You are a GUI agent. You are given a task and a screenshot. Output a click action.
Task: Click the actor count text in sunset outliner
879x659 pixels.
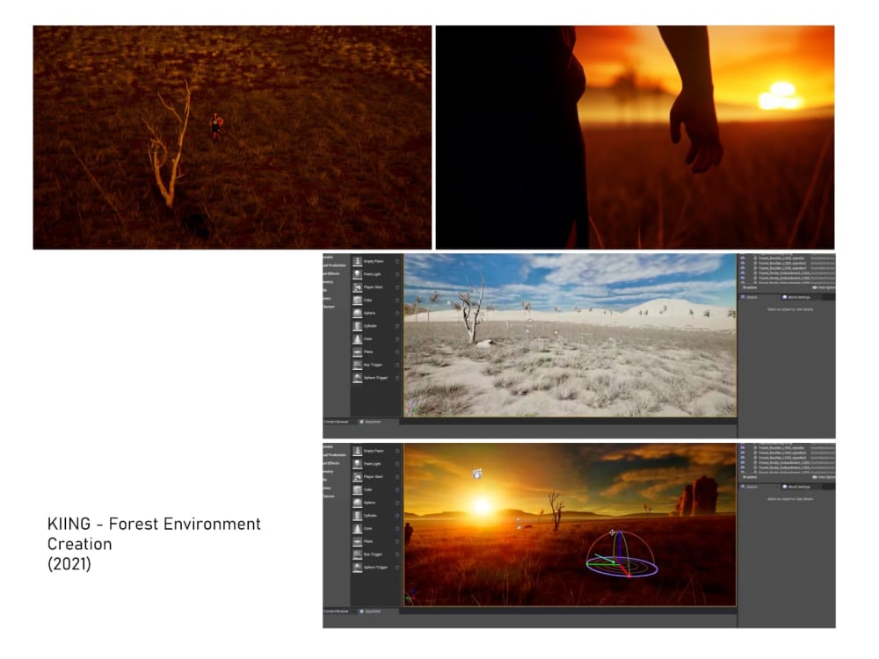click(750, 477)
